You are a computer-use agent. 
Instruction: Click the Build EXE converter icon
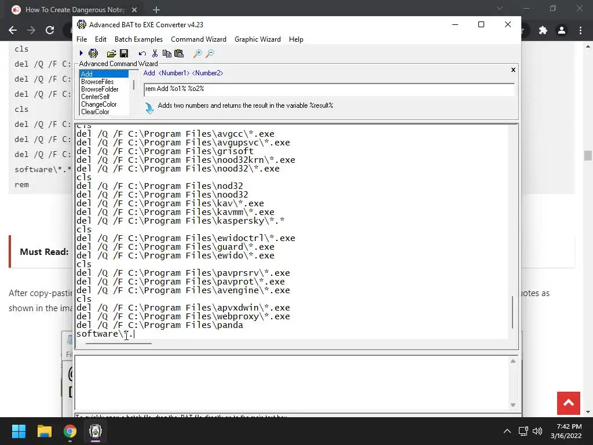(93, 53)
